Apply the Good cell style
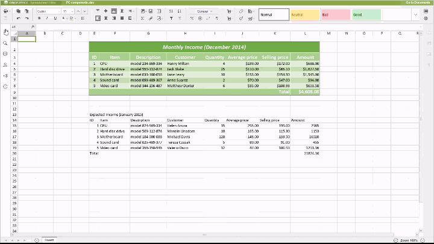Image resolution: width=434 pixels, height=244 pixels. coord(366,15)
